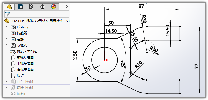
Task: Expand the 凸台-拉伸1 feature node
Action: click(6, 81)
